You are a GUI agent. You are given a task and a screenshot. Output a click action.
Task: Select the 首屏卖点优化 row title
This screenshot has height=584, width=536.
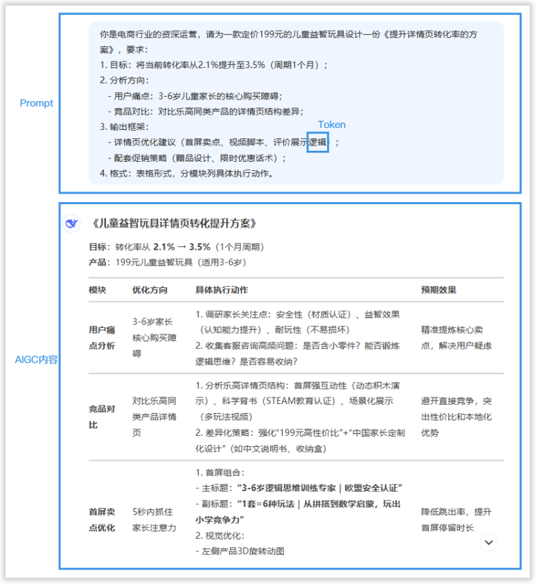pos(102,520)
